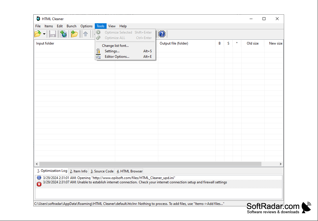Select Change list font... menu entry

(x=125, y=46)
